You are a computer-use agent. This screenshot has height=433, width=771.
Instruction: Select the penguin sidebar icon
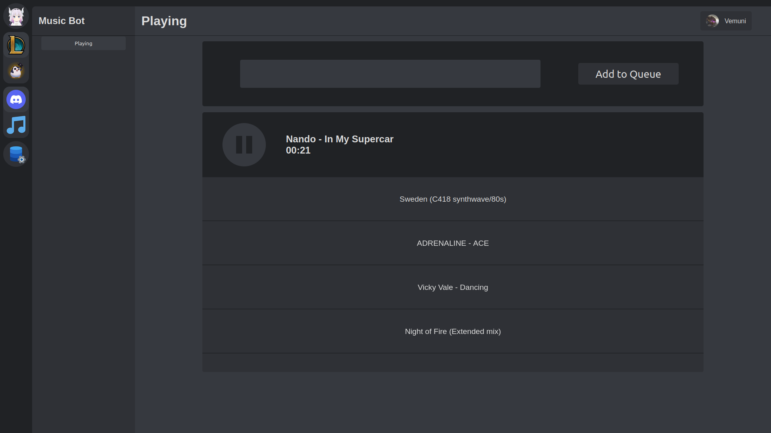[16, 71]
